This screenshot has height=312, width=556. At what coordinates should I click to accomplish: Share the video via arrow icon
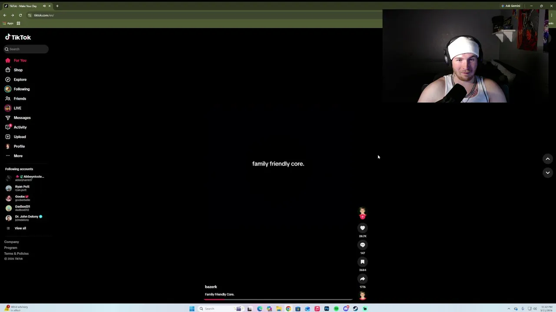362,279
